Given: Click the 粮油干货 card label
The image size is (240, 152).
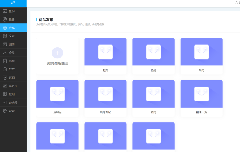Looking at the screenshot, I should point(201,112).
